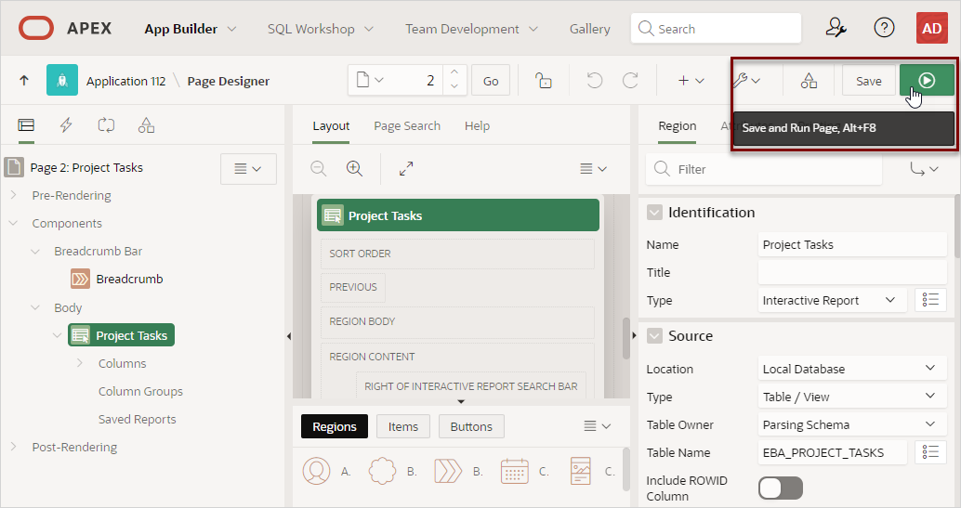Switch to the Help tab
Image resolution: width=961 pixels, height=508 pixels.
[477, 125]
